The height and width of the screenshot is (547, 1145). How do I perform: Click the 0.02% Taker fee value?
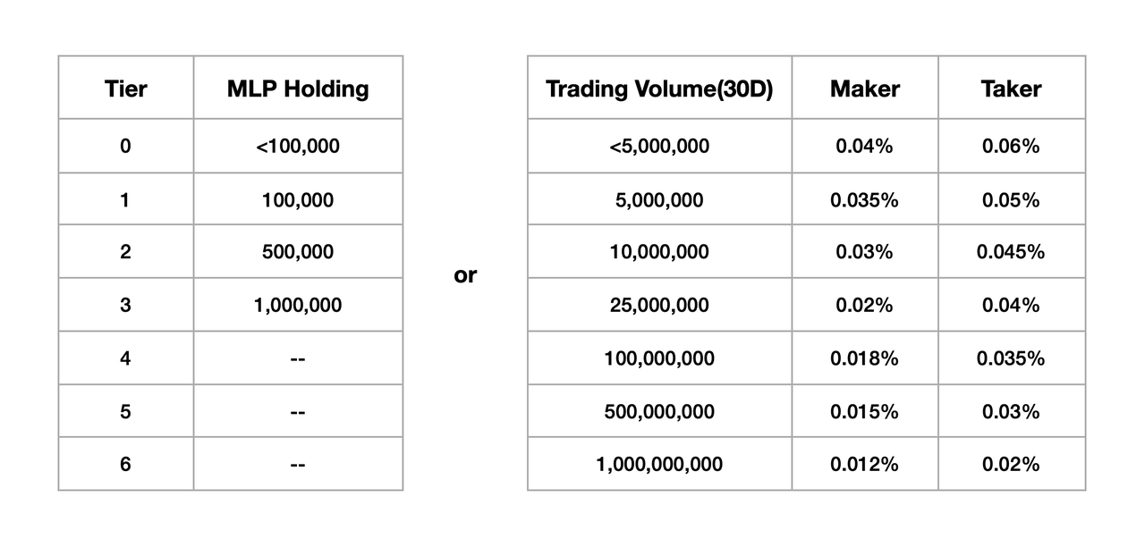click(1012, 464)
